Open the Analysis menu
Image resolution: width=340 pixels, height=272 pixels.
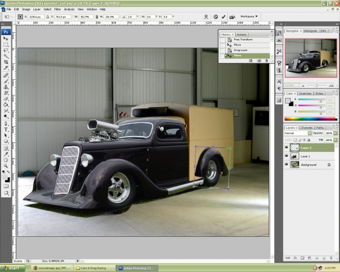point(69,9)
